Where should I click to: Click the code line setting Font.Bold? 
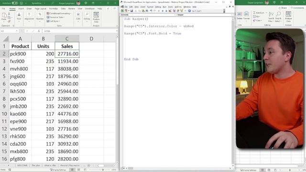coord(153,33)
